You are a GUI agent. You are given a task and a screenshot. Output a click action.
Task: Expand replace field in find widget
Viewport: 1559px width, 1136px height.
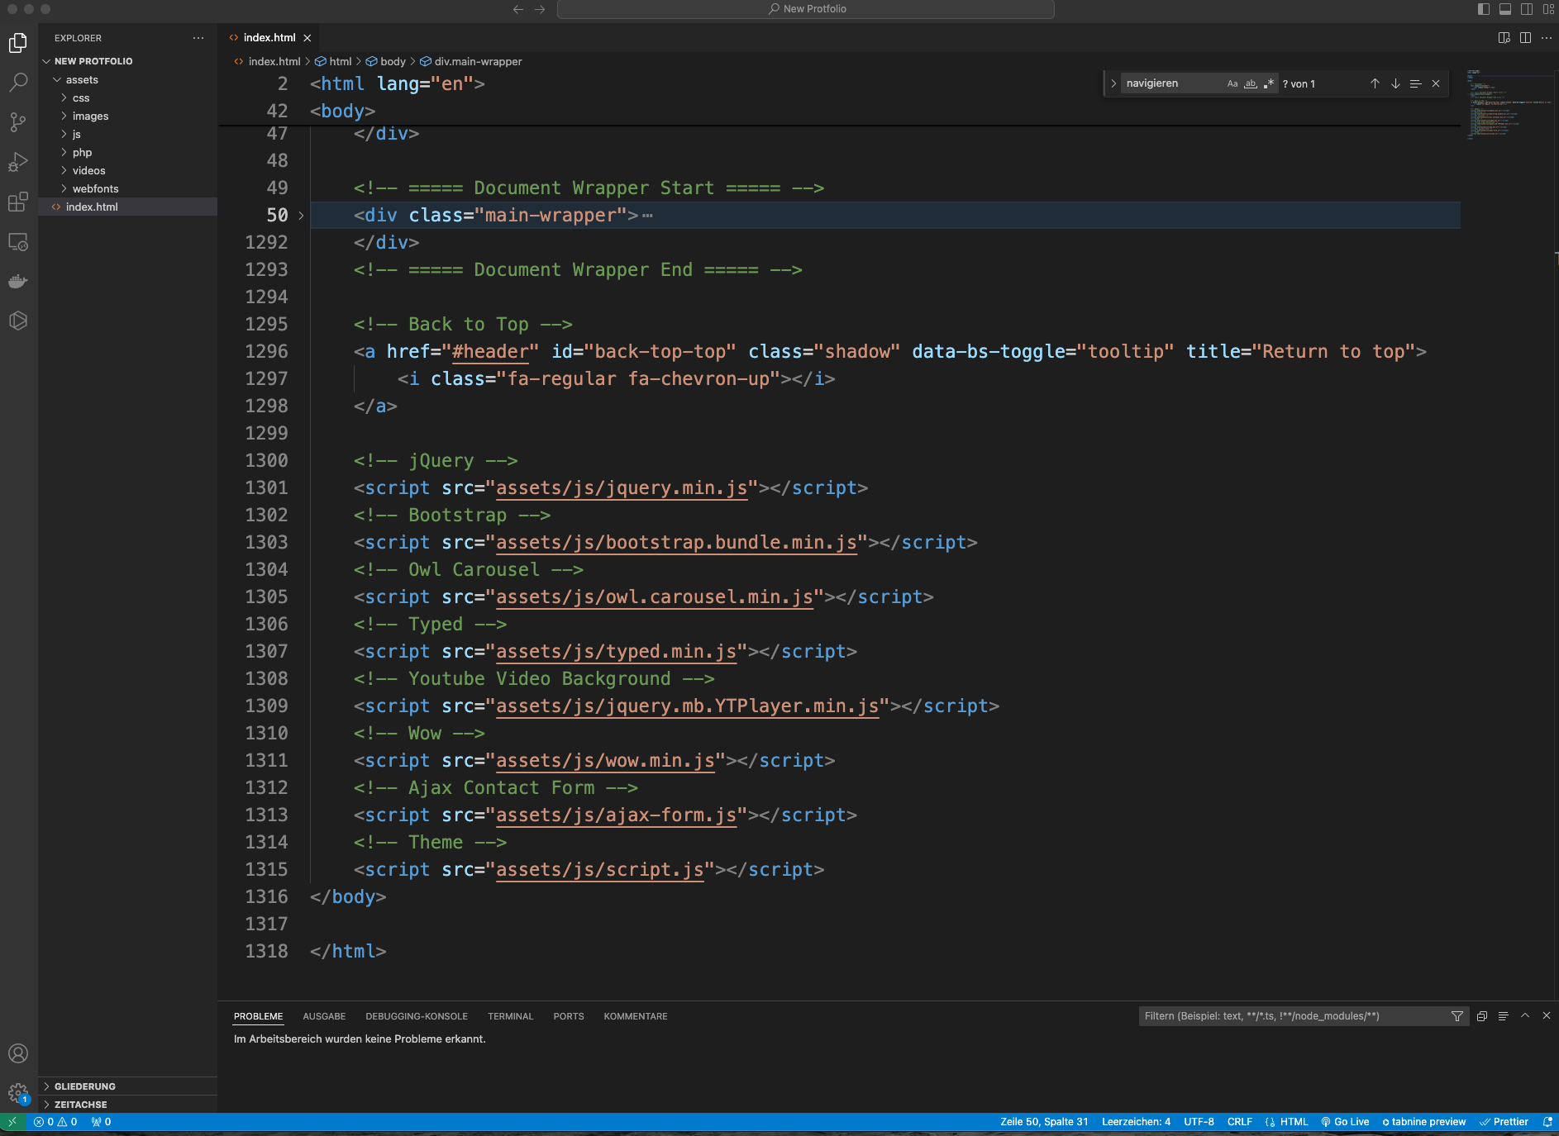1113,83
